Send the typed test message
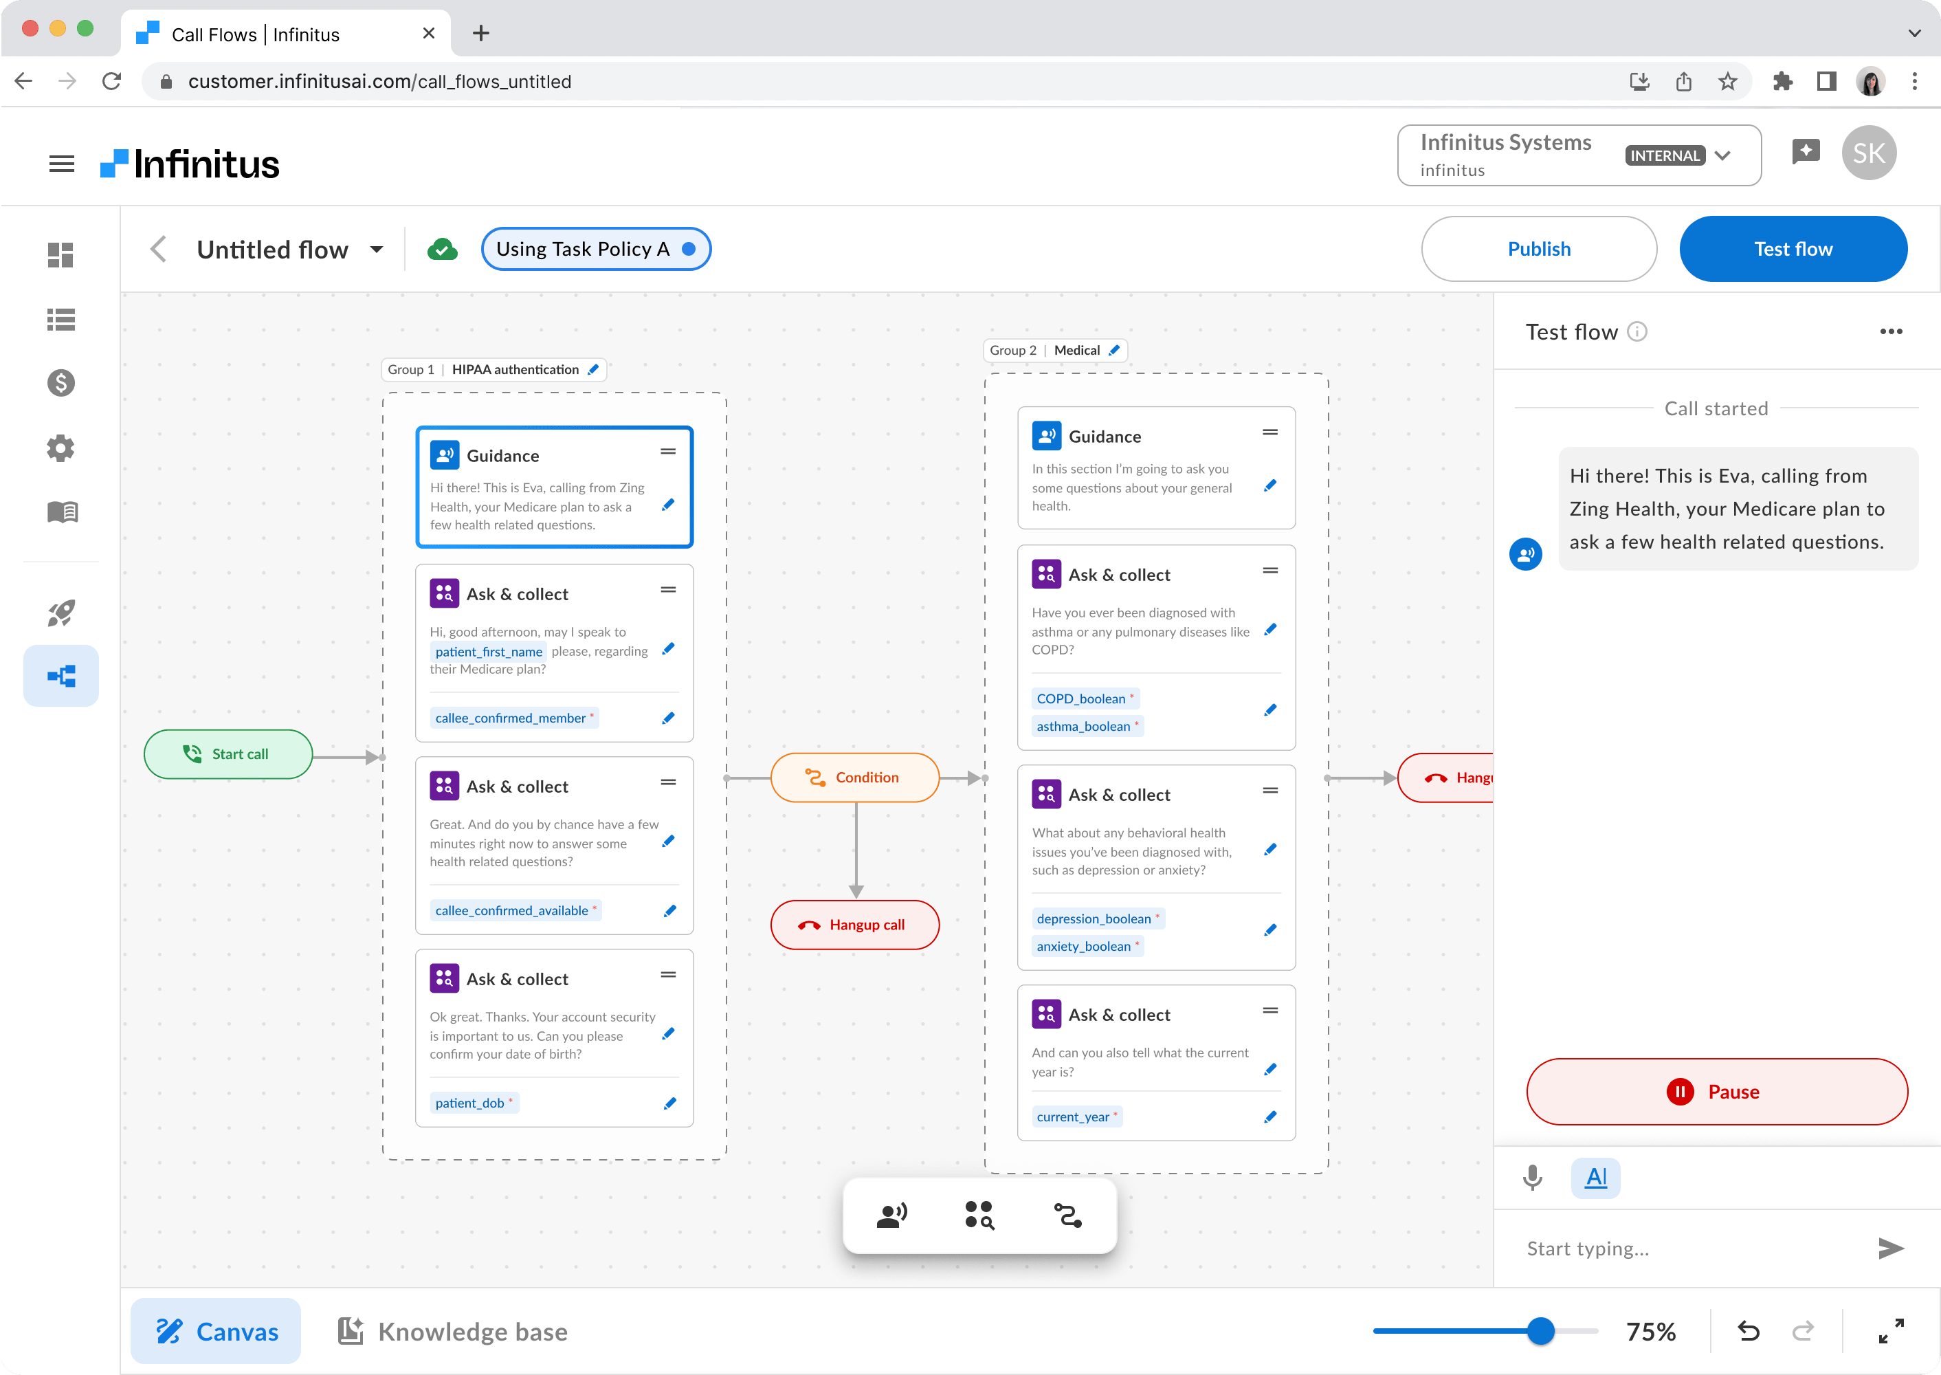The height and width of the screenshot is (1375, 1941). click(1890, 1249)
